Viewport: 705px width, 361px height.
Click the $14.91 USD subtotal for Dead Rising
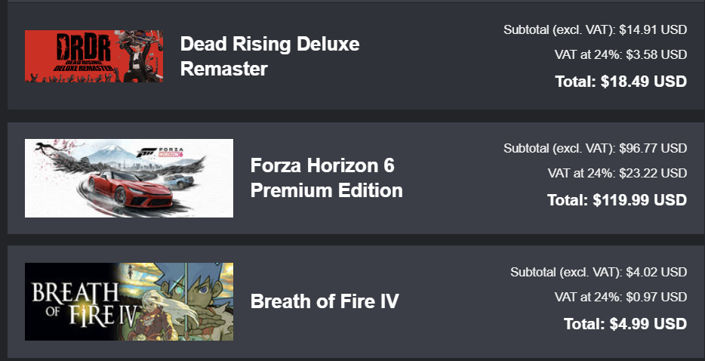click(x=595, y=30)
